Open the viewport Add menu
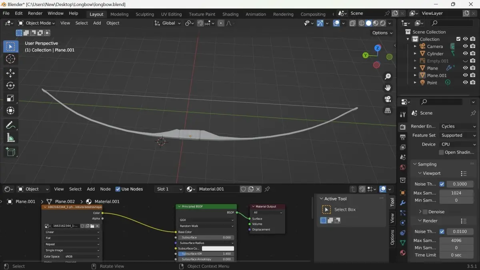Screen dimensions: 480x270 (97, 23)
